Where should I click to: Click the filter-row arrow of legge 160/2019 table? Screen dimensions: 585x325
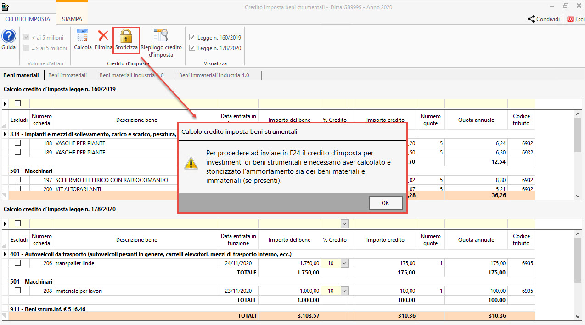[6, 103]
